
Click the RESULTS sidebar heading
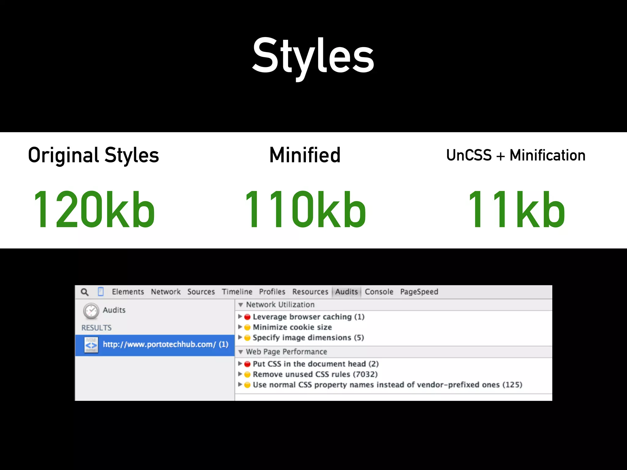pyautogui.click(x=96, y=328)
